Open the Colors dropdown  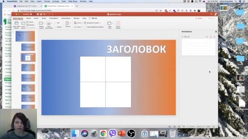tap(79, 23)
